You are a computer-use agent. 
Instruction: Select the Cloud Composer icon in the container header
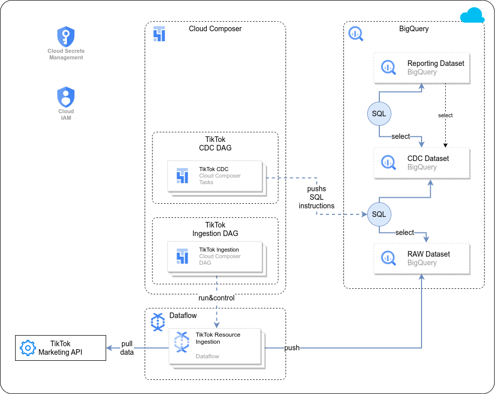pos(159,33)
